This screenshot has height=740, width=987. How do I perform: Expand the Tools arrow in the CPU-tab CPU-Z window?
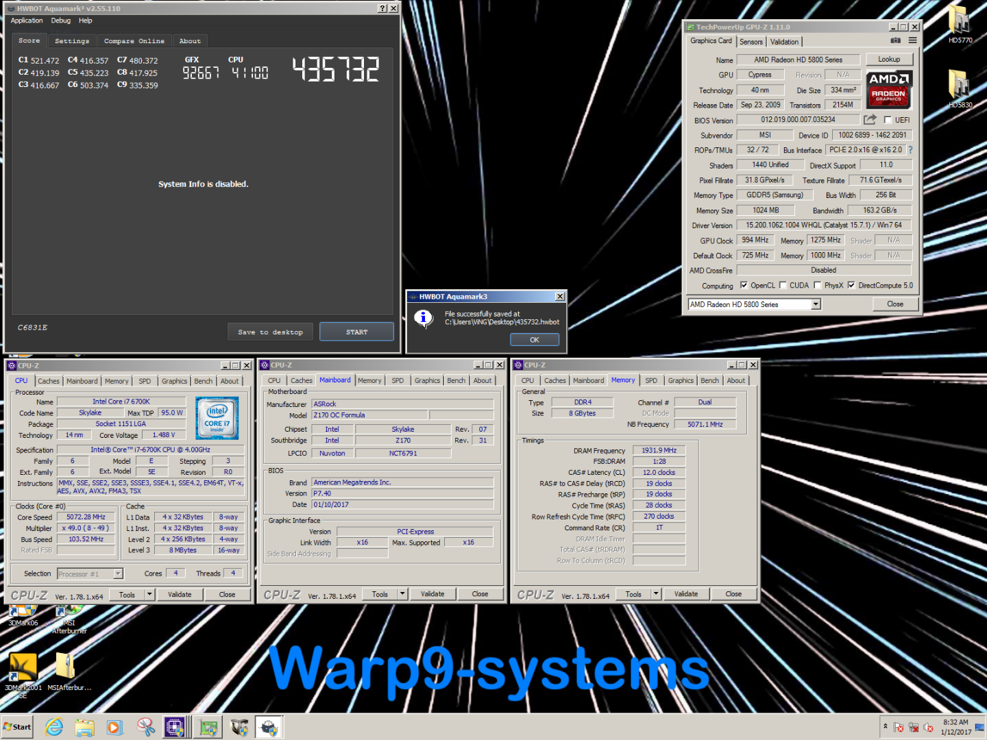pos(149,594)
